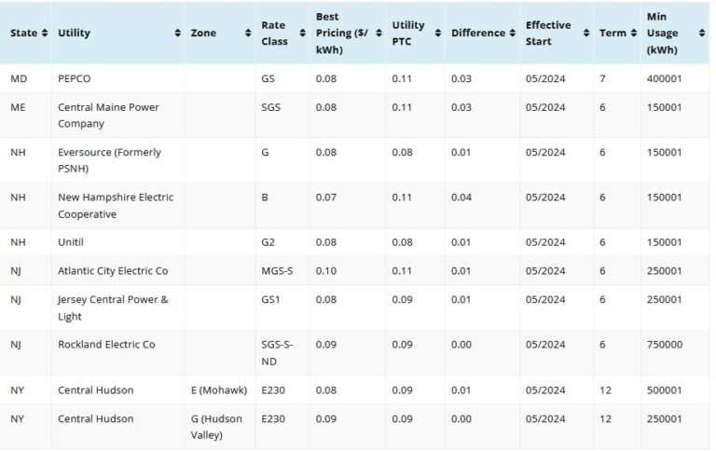
Task: Click the Rate Class sort arrows
Action: point(301,34)
